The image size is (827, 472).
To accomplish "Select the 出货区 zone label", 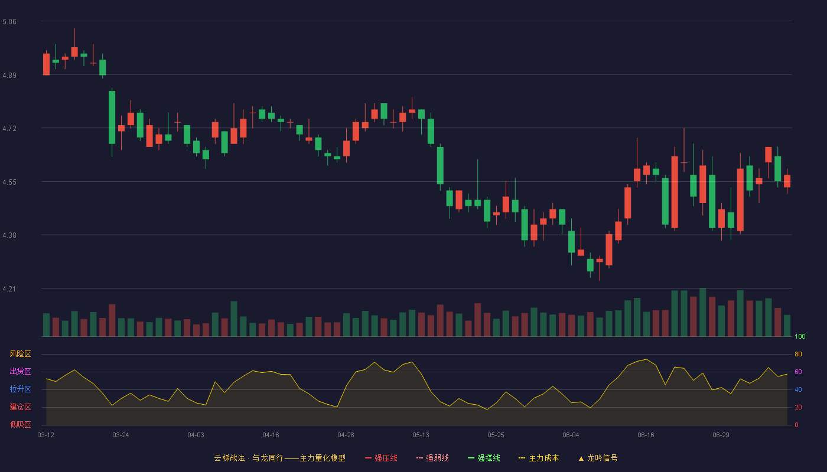I will pos(20,372).
